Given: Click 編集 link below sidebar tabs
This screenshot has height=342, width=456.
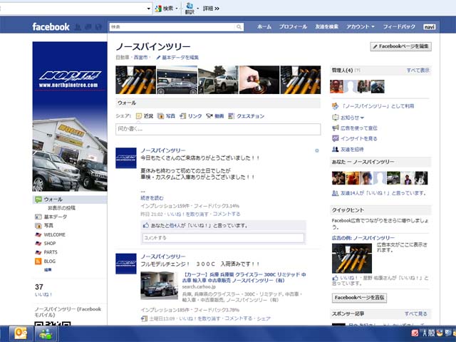Looking at the screenshot, I should point(48,270).
